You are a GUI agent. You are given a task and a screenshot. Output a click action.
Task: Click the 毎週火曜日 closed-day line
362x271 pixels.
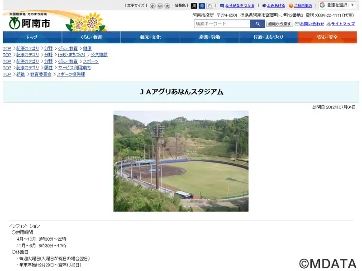click(53, 258)
